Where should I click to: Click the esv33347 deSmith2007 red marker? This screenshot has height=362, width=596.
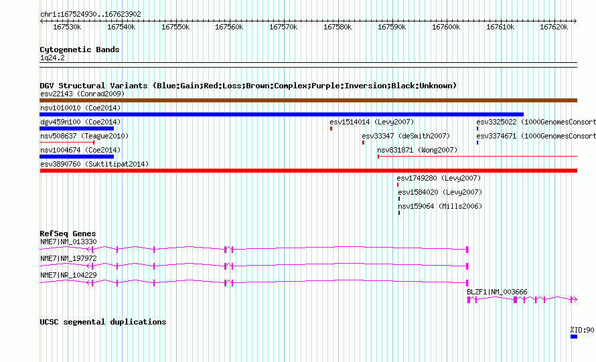(x=364, y=143)
